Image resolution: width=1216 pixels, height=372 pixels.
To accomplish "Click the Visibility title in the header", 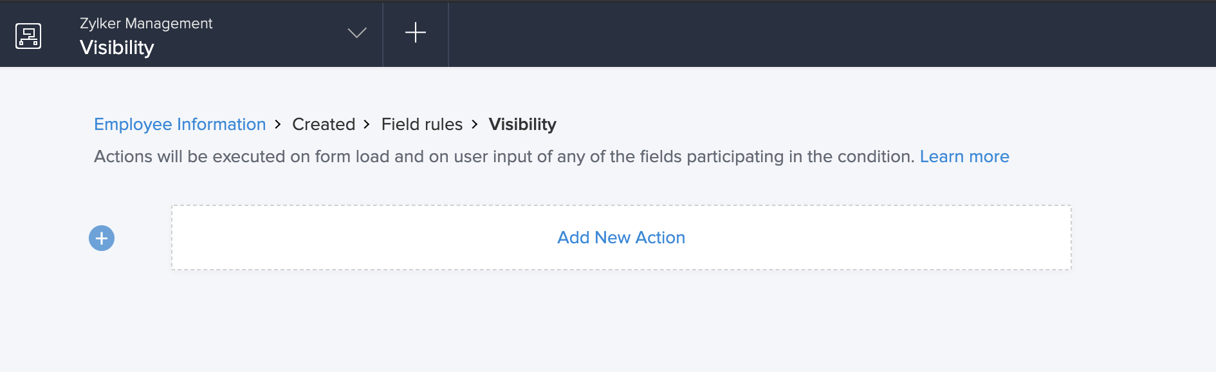I will pyautogui.click(x=117, y=48).
